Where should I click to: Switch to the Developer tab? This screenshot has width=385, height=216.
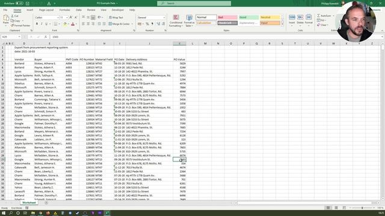(118, 10)
